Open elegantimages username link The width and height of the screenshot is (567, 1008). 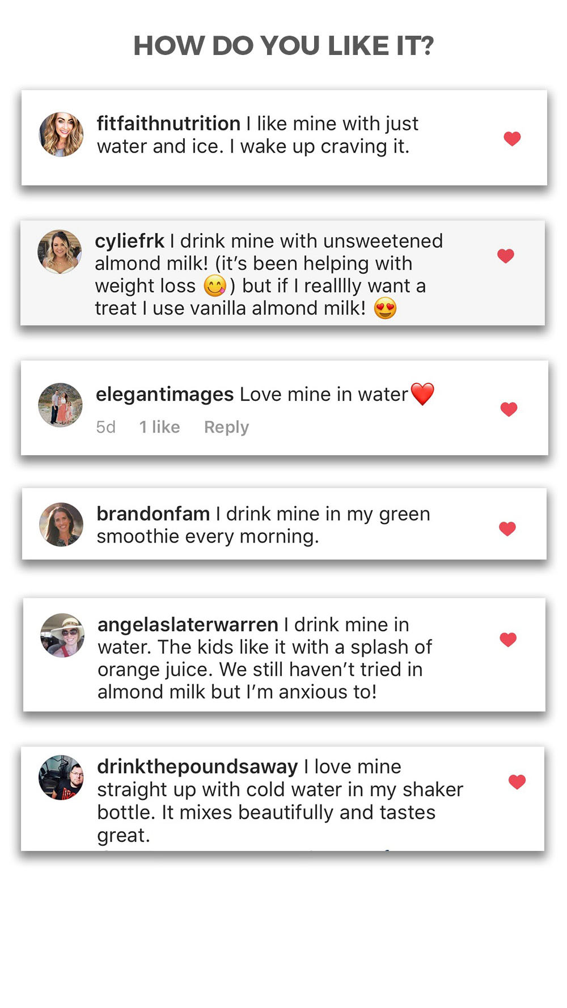click(164, 394)
